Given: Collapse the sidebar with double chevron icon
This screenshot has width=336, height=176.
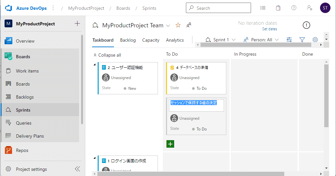Looking at the screenshot, I should tap(77, 169).
